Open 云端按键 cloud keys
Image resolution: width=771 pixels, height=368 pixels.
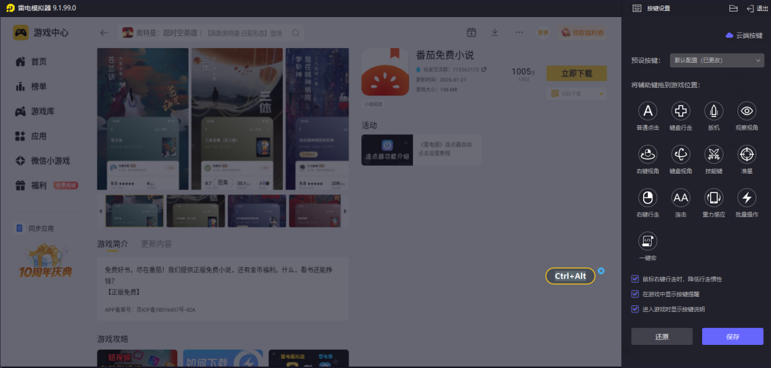point(744,35)
